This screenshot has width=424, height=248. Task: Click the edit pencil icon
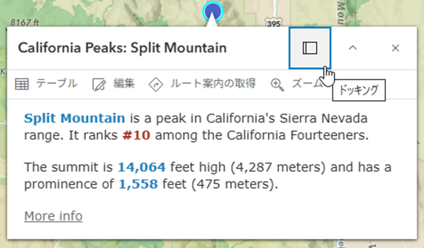coord(99,84)
